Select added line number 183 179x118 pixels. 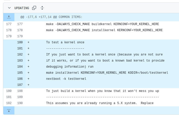tap(20, 61)
